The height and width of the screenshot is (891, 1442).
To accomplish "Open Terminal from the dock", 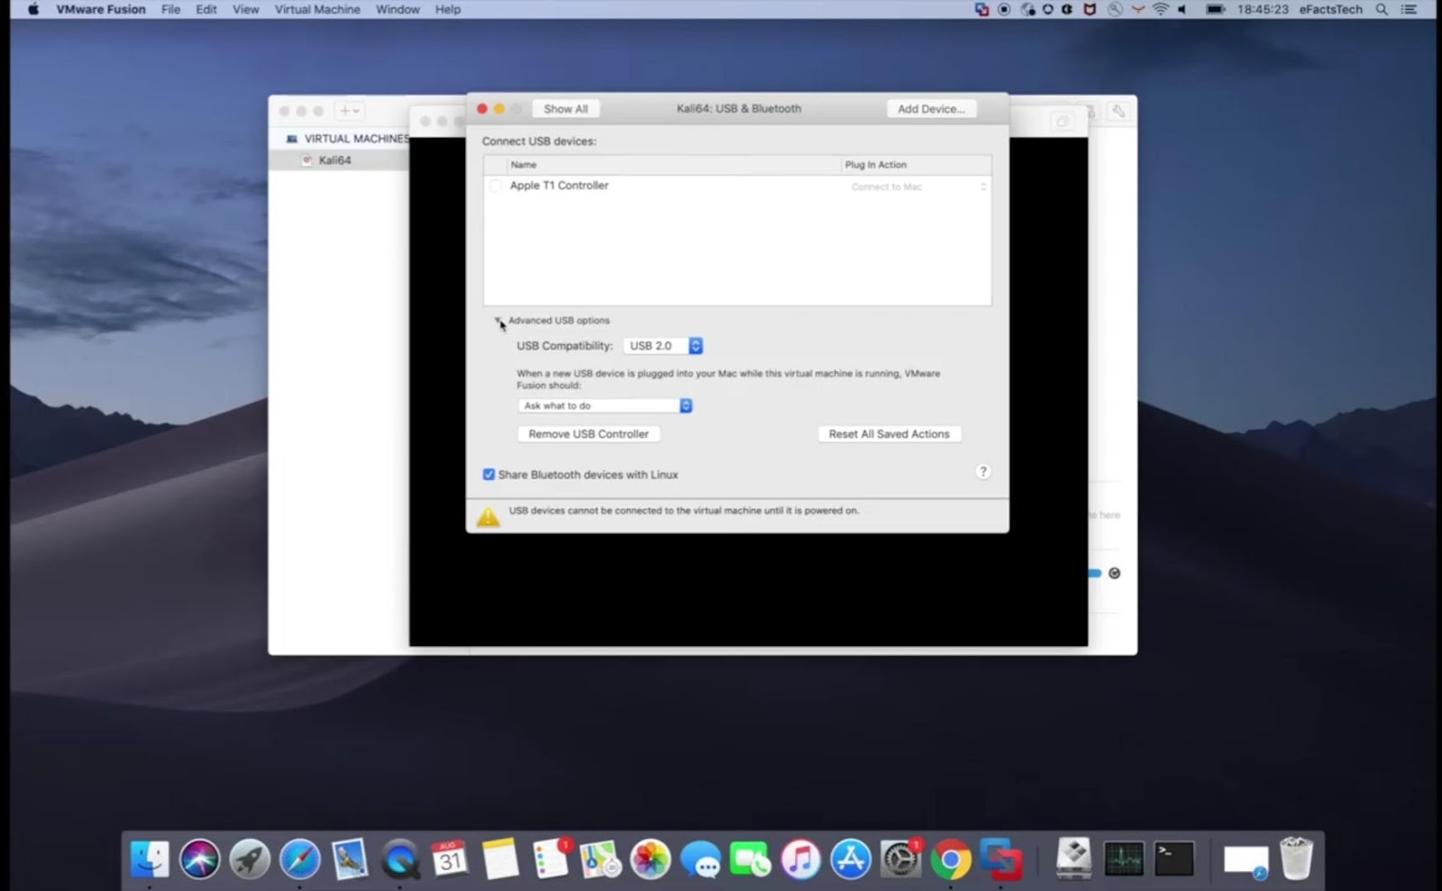I will click(1174, 859).
